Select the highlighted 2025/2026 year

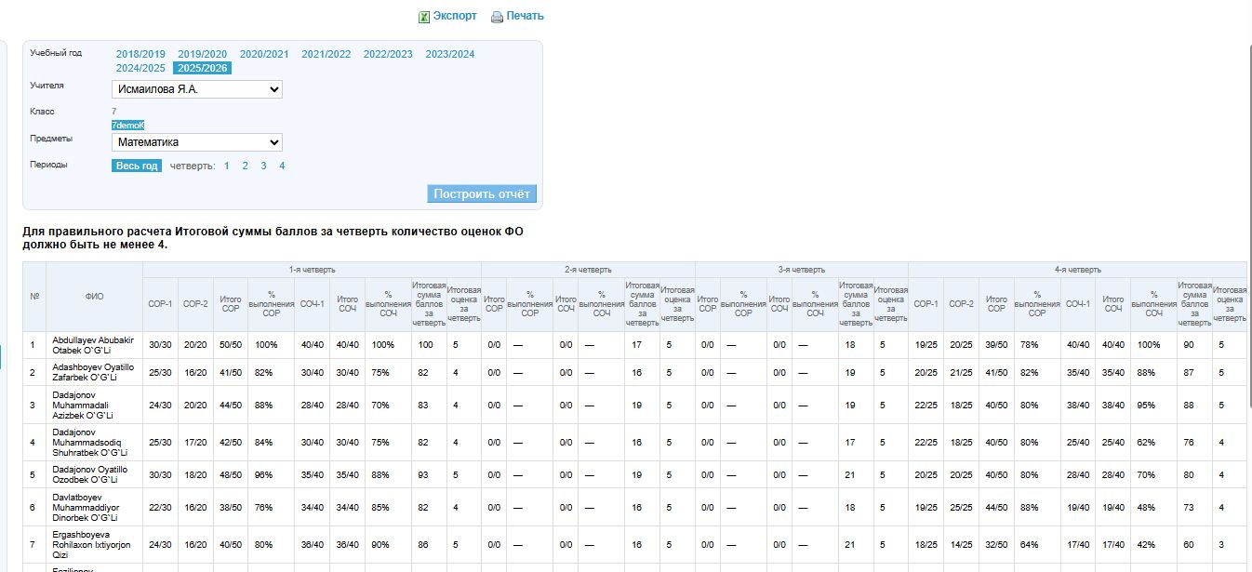point(204,68)
